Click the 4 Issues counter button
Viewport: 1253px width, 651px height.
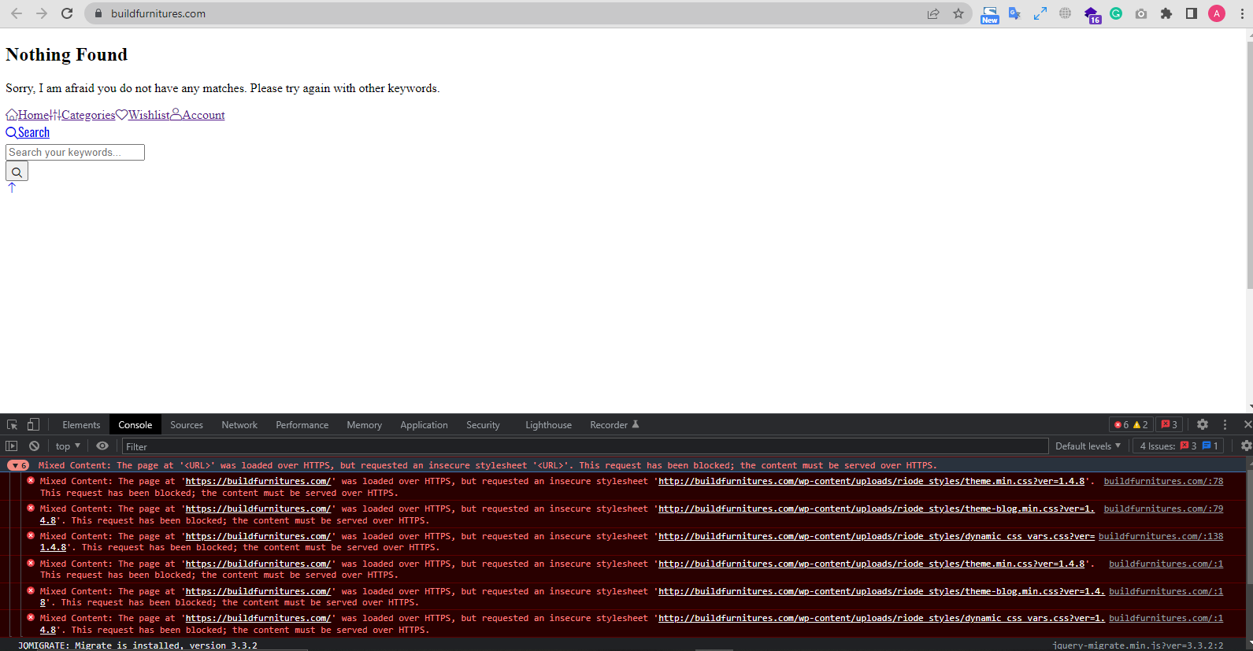1179,446
